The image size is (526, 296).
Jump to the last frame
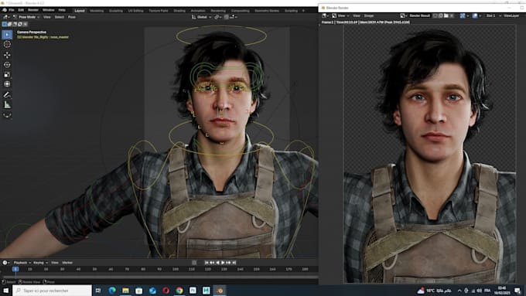tap(234, 263)
